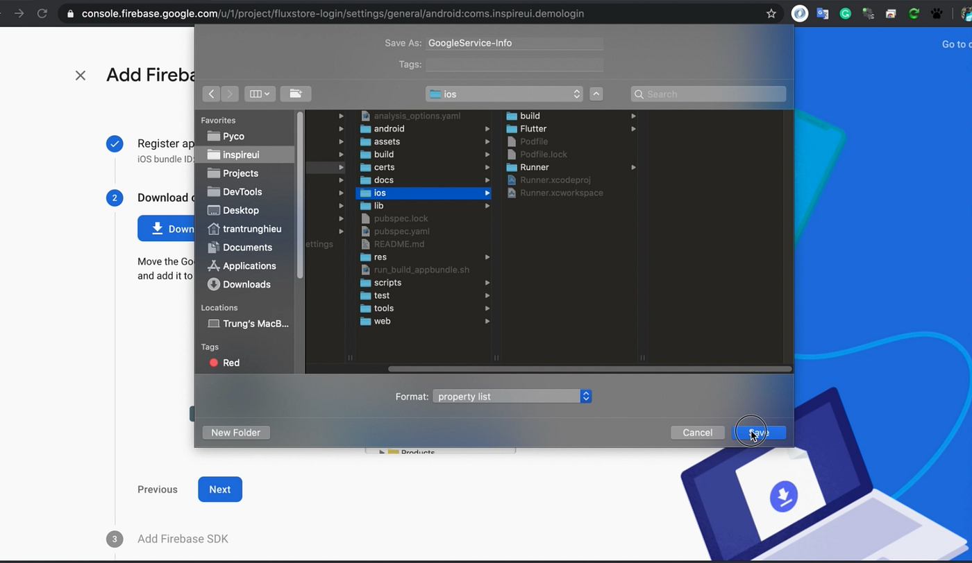
Task: Click the Tags field
Action: (514, 64)
